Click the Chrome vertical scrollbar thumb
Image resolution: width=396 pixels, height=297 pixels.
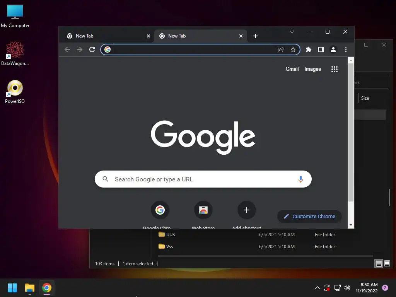tap(351, 132)
